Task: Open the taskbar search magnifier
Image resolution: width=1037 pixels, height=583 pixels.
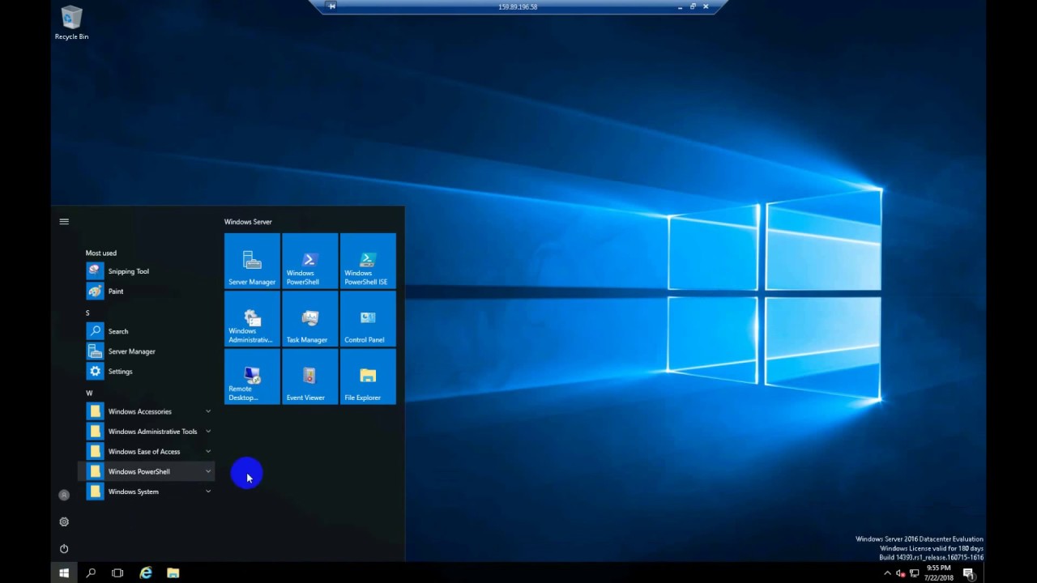Action: (91, 572)
